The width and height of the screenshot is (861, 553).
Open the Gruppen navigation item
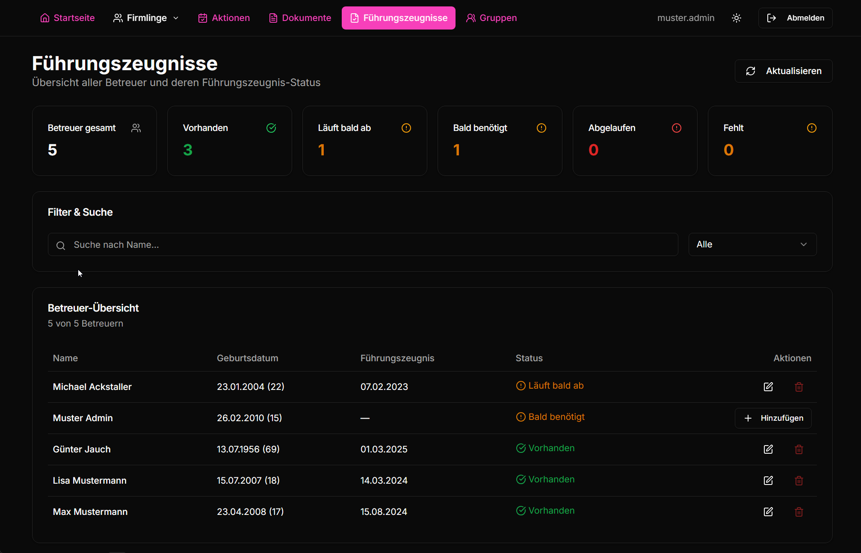click(491, 18)
